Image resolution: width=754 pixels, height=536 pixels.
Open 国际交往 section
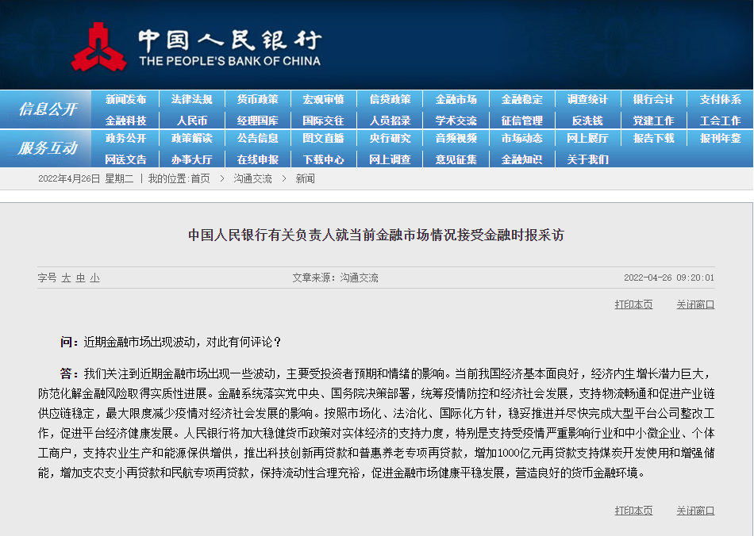coord(324,121)
